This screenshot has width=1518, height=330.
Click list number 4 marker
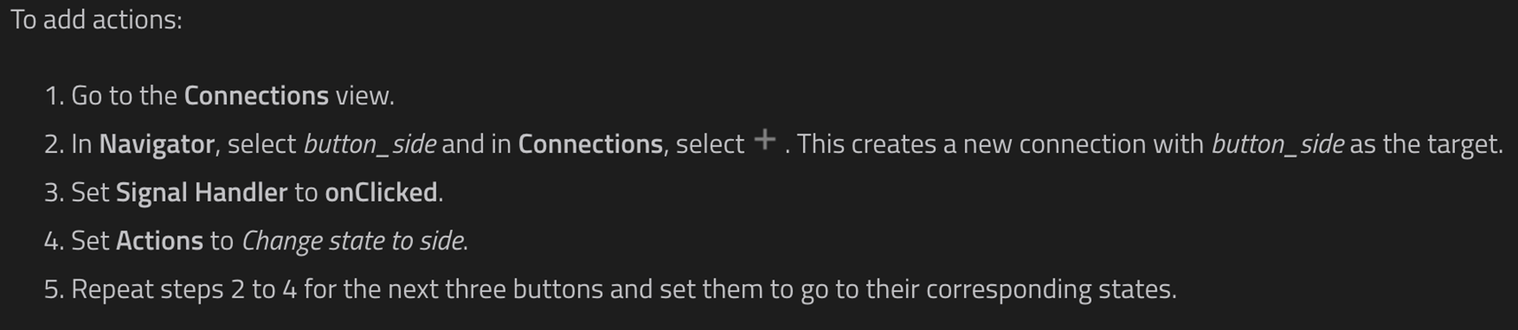pyautogui.click(x=54, y=241)
